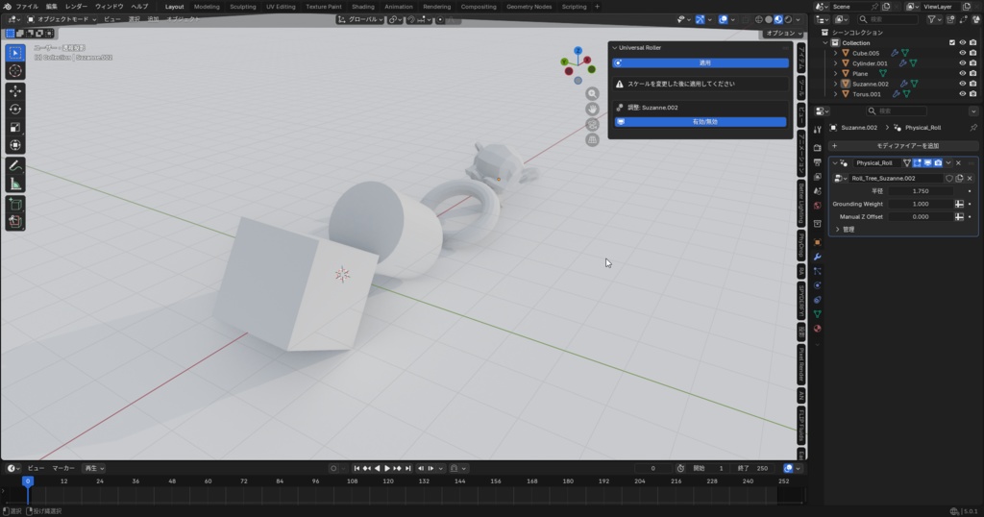Viewport: 984px width, 517px height.
Task: Expand Cylinder.001 tree item
Action: tap(835, 63)
